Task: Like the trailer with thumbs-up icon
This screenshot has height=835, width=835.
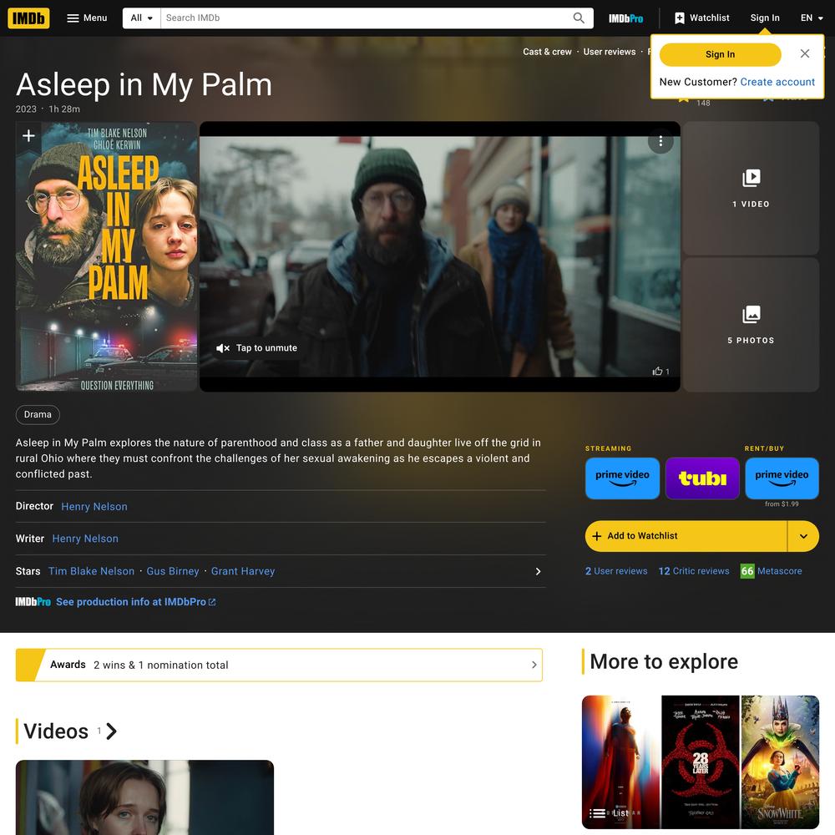Action: 658,372
